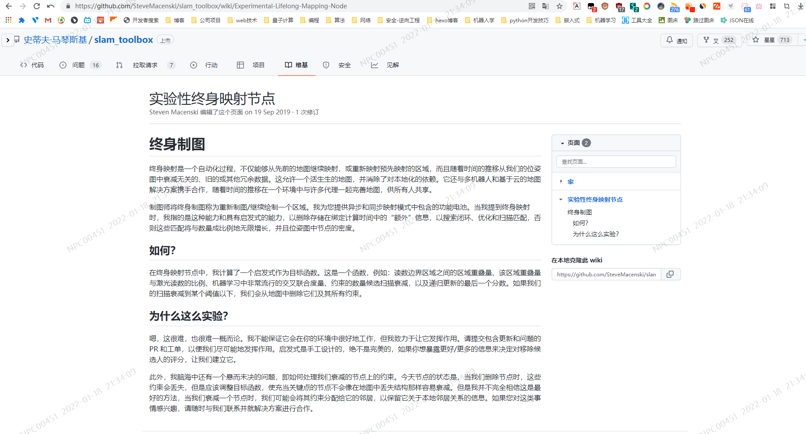
Task: Click the bookmark star in the address bar
Action: (x=559, y=6)
